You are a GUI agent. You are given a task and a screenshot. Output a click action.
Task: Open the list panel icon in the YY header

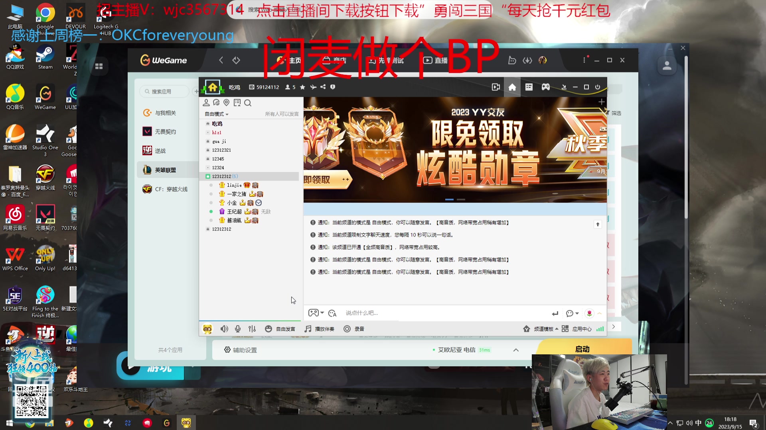pos(529,87)
